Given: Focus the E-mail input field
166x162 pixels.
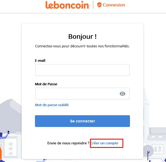Looking at the screenshot, I should click(82, 70).
